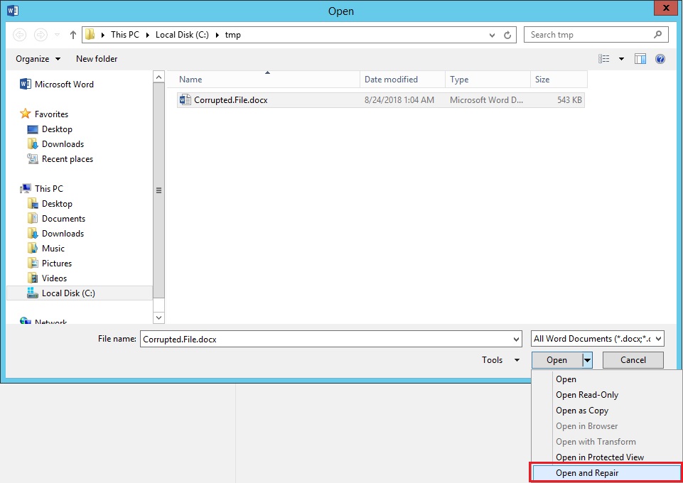
Task: Select Favorites in the navigation pane
Action: (x=44, y=114)
